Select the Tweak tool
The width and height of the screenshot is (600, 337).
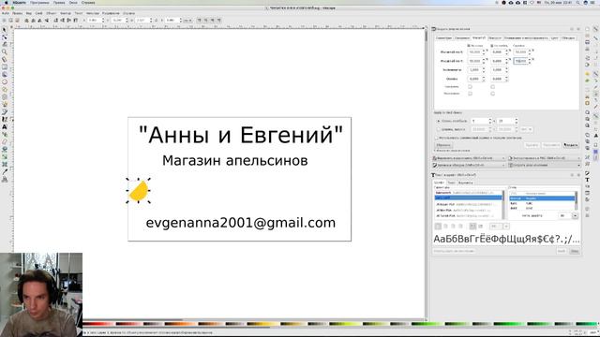4,44
